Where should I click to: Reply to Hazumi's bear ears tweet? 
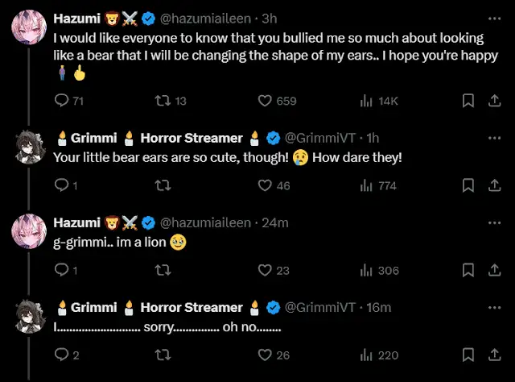click(x=61, y=101)
